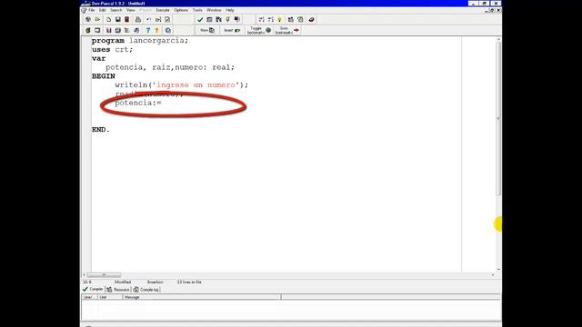The image size is (582, 327).
Task: Click the 'uses crt;' code line
Action: [x=112, y=49]
